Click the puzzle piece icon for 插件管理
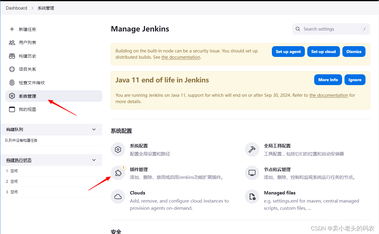Viewport: 379px width, 234px height. [x=118, y=173]
